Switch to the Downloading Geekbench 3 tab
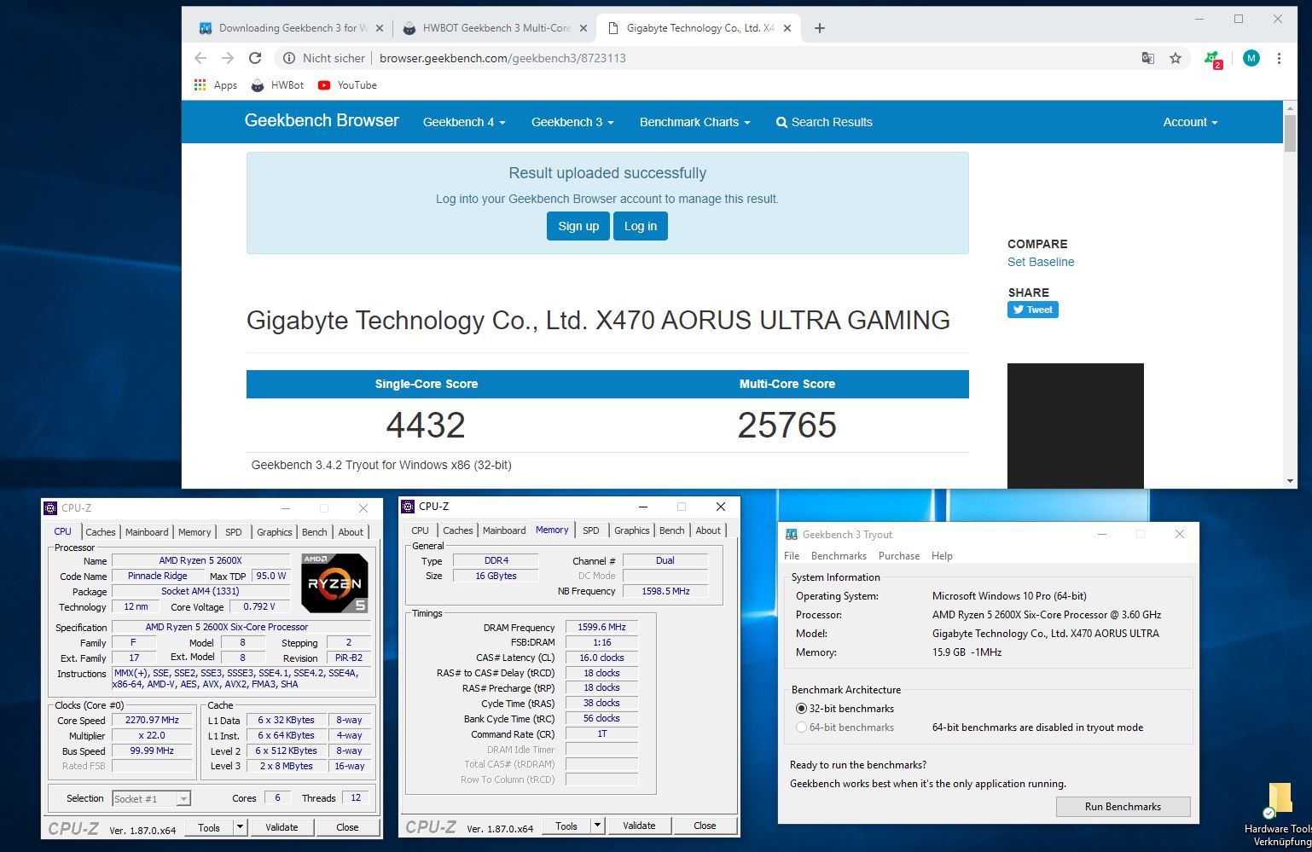Viewport: 1312px width, 852px height. coord(292,28)
